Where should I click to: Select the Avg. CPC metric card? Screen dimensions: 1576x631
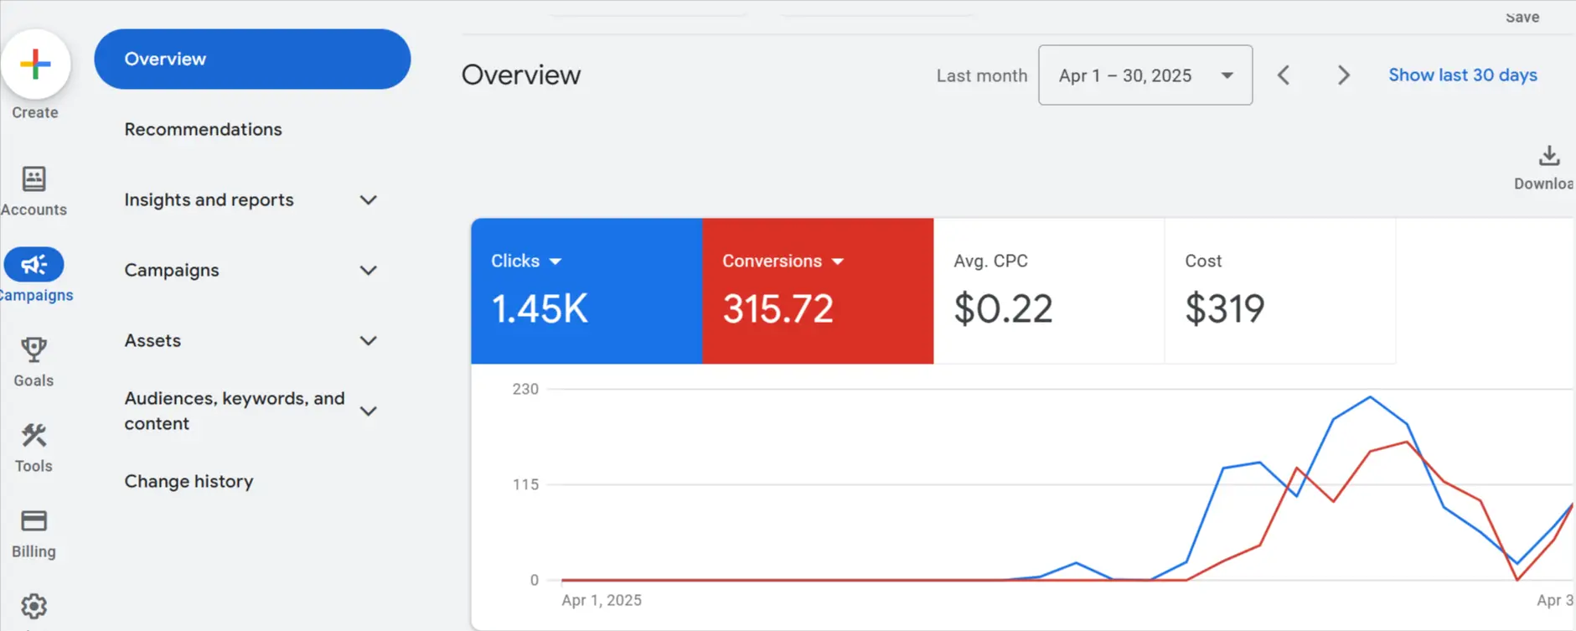click(x=1048, y=291)
